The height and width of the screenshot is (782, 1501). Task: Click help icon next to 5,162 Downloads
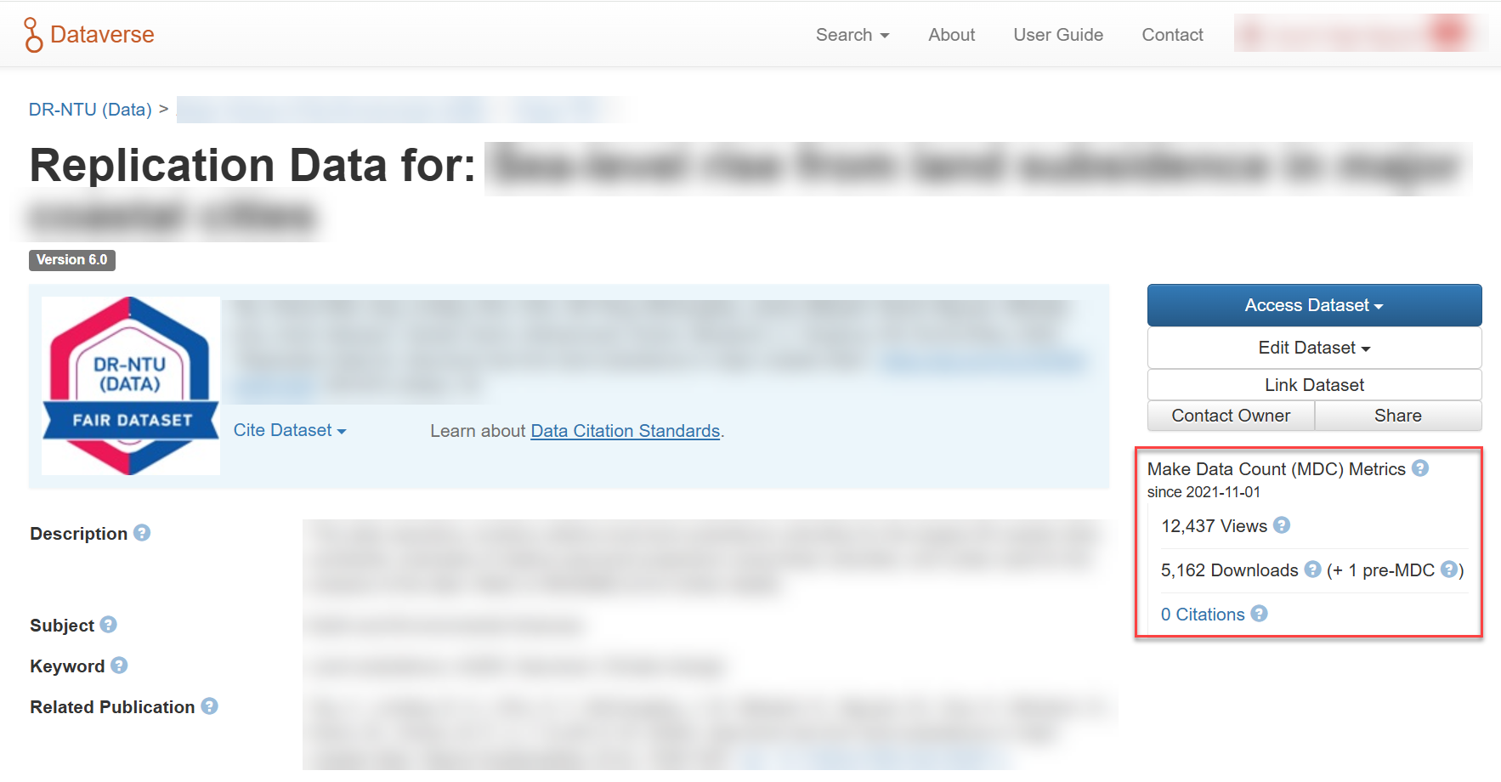click(1312, 569)
